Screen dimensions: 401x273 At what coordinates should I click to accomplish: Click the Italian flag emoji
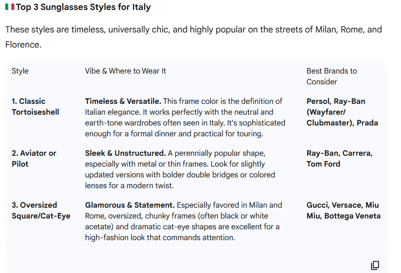pos(10,7)
